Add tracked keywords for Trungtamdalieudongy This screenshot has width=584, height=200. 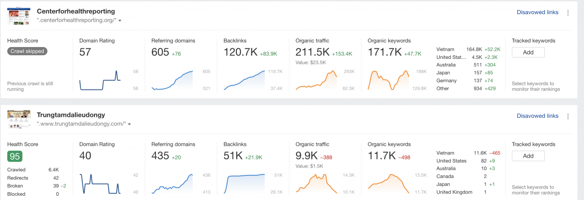click(x=528, y=156)
